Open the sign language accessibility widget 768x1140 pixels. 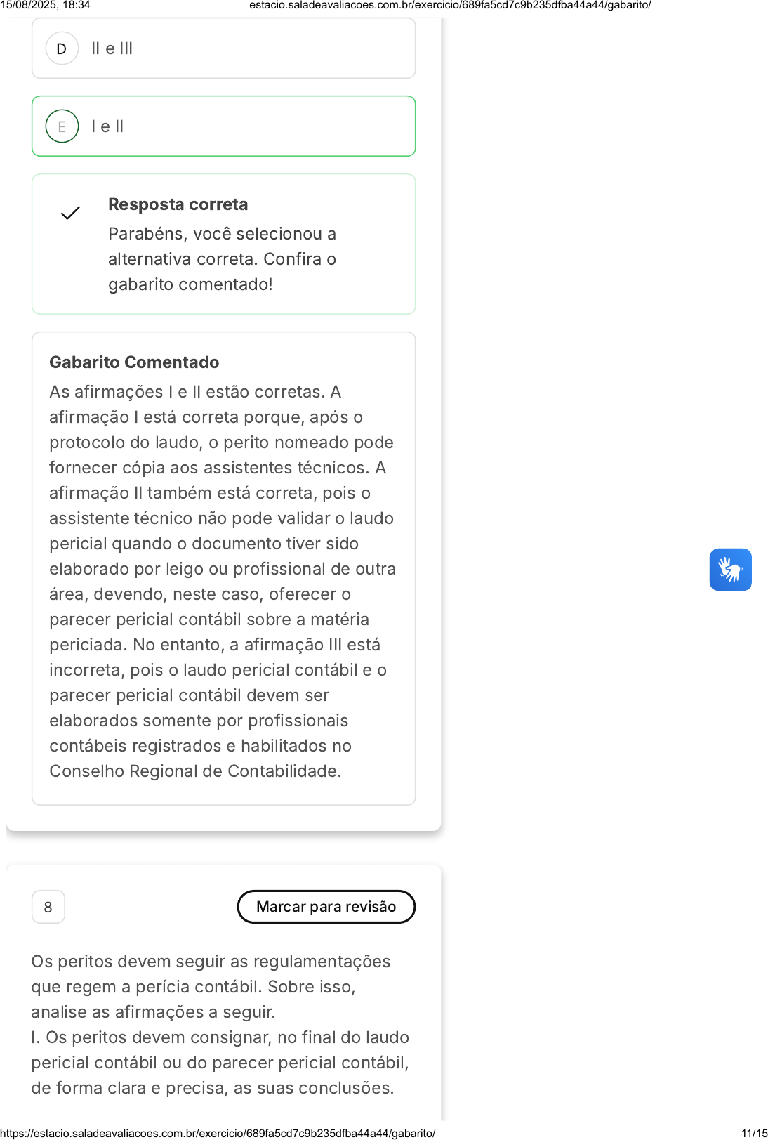pyautogui.click(x=730, y=570)
